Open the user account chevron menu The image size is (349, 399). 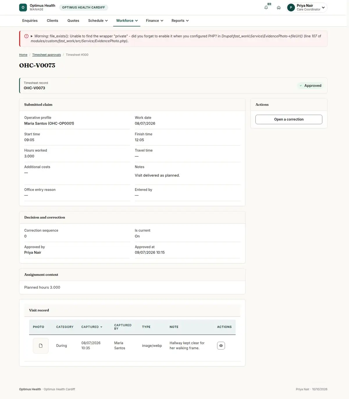(x=323, y=8)
